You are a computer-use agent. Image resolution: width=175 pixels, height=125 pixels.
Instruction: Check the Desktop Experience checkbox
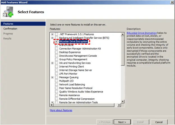(x=56, y=52)
